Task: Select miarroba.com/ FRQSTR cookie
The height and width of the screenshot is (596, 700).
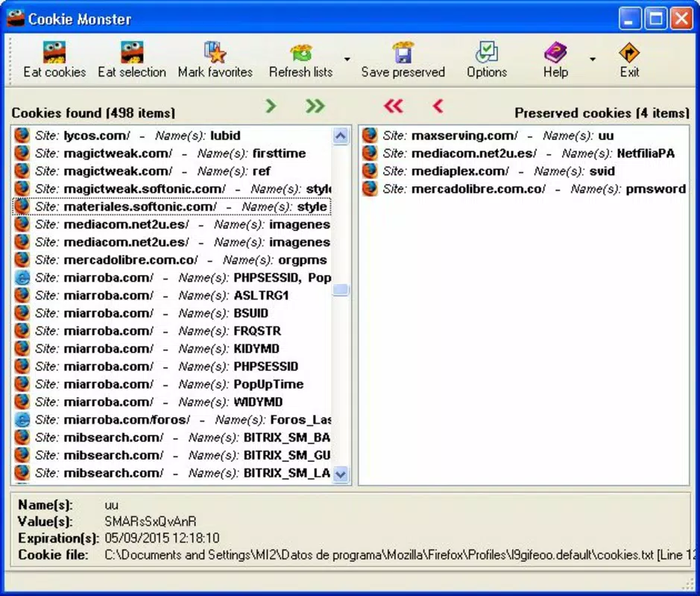Action: (172, 331)
